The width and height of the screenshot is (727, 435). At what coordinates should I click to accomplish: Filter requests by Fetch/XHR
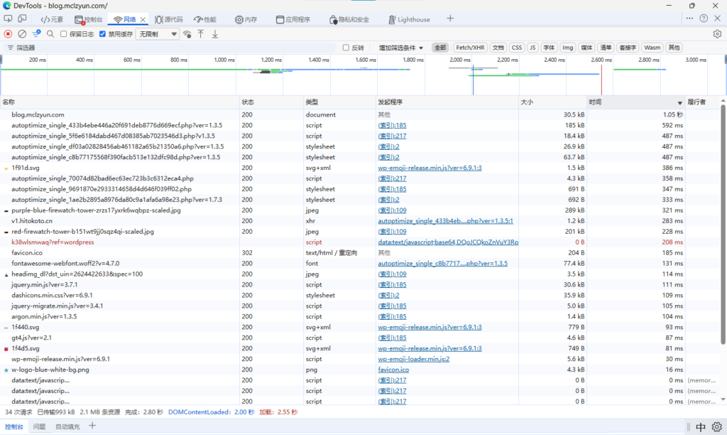point(470,48)
